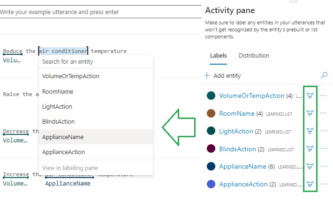The image size is (333, 200).
Task: Click Add entity button
Action: click(x=223, y=75)
